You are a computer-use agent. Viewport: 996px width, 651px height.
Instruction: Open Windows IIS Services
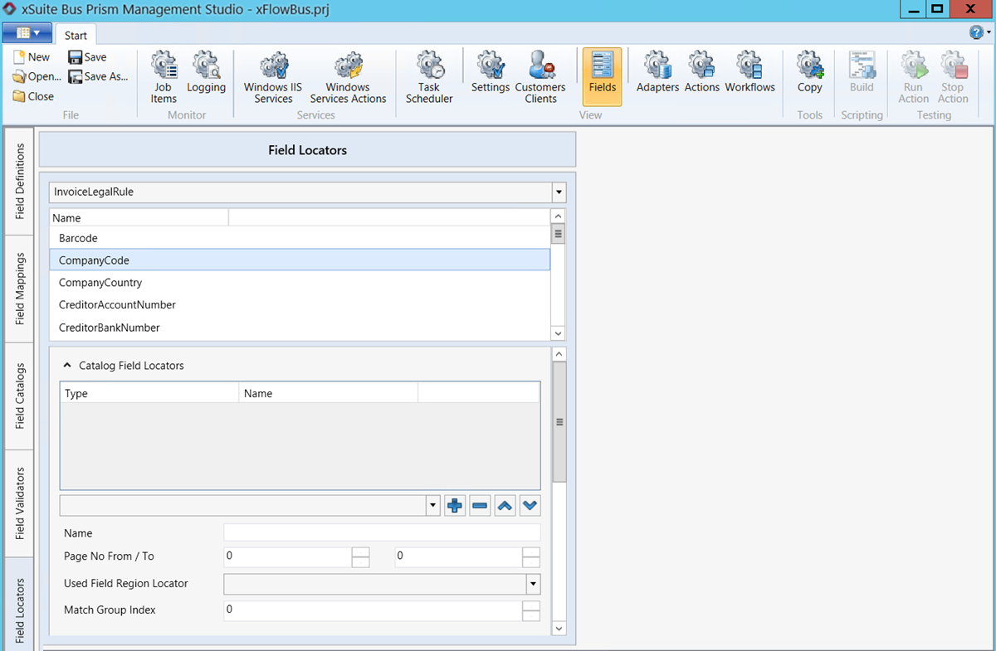(273, 76)
